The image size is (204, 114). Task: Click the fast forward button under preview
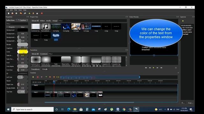[x=157, y=68]
